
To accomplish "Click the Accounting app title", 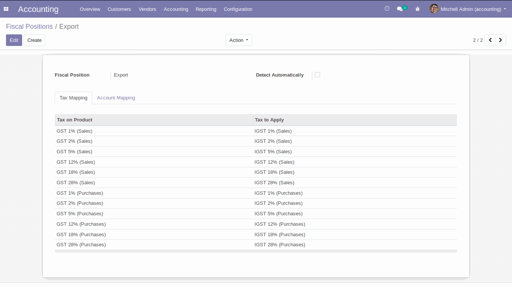I will click(x=38, y=9).
